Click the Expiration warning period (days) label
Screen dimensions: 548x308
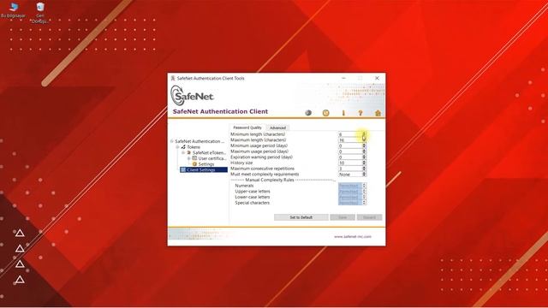tap(261, 157)
